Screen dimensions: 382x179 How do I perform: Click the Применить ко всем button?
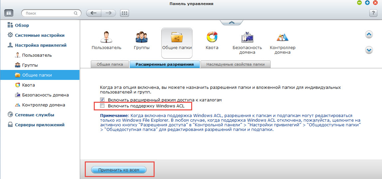click(x=119, y=170)
